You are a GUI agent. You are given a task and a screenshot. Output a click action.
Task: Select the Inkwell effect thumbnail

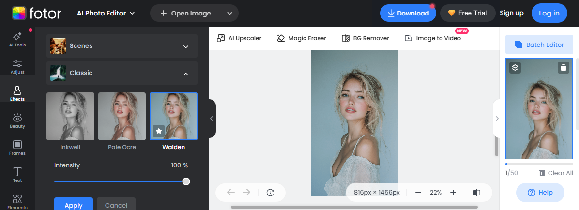(x=70, y=116)
